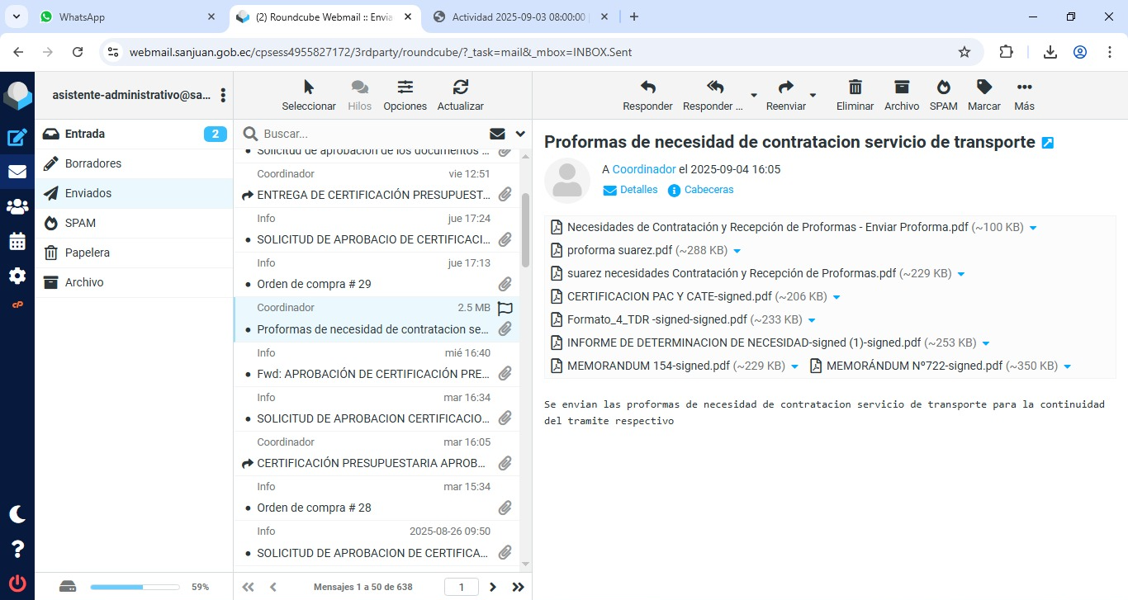Toggle the unread mail filter envelope
The height and width of the screenshot is (600, 1128).
497,134
